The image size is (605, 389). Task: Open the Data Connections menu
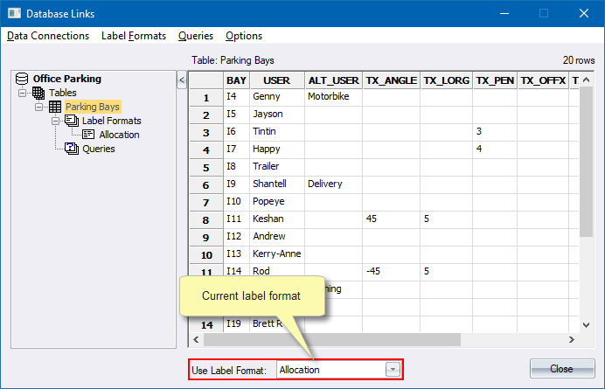[48, 36]
